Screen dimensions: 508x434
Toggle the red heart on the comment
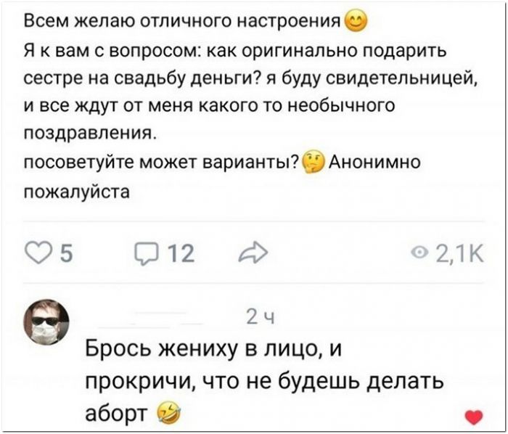click(474, 417)
